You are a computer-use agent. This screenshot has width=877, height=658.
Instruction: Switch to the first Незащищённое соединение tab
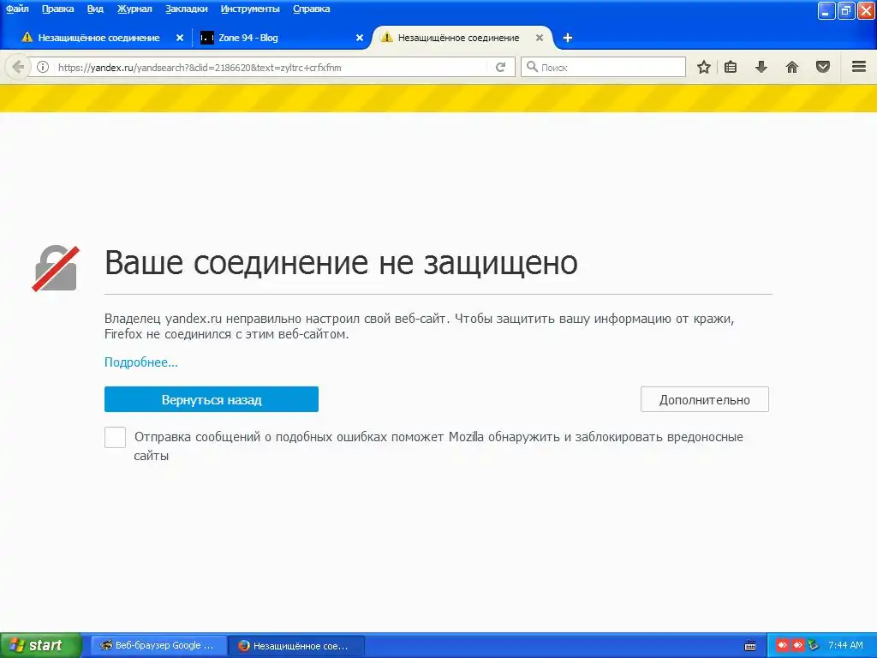tap(98, 38)
